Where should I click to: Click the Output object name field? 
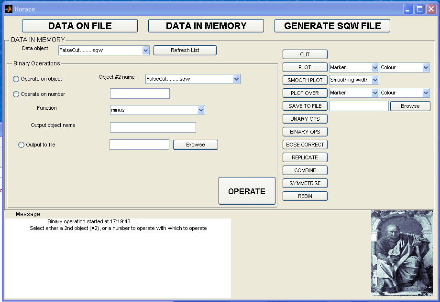tap(153, 127)
